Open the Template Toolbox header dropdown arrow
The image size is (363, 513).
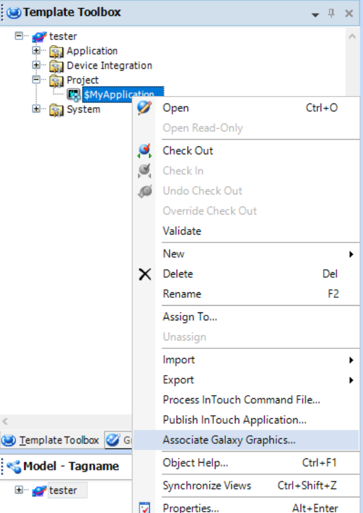315,15
